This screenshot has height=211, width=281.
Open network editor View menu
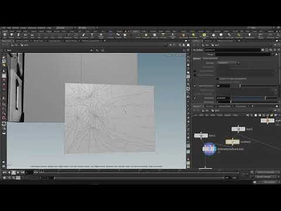pyautogui.click(x=213, y=115)
